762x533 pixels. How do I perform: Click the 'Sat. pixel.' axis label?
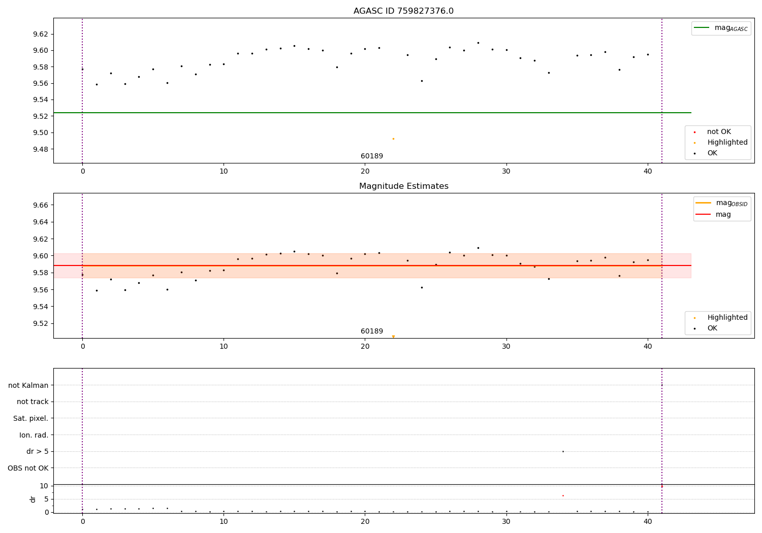pyautogui.click(x=31, y=418)
